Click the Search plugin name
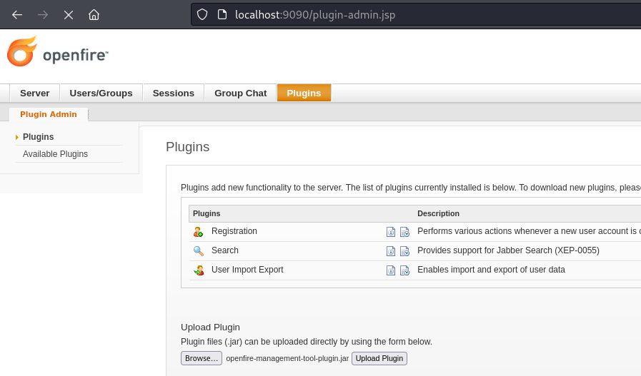This screenshot has height=376, width=641. click(225, 250)
